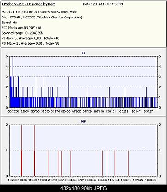Click the KProbe v2.2.2 Designed by Karr title
The image size is (167, 192).
point(28,4)
